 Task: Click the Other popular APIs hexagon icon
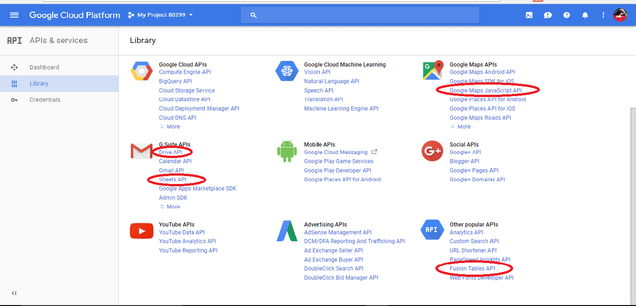click(x=432, y=230)
